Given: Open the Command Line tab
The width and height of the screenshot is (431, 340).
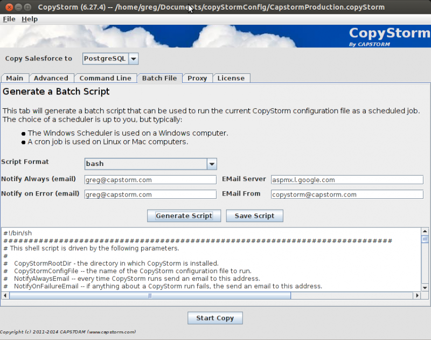Looking at the screenshot, I should (105, 78).
